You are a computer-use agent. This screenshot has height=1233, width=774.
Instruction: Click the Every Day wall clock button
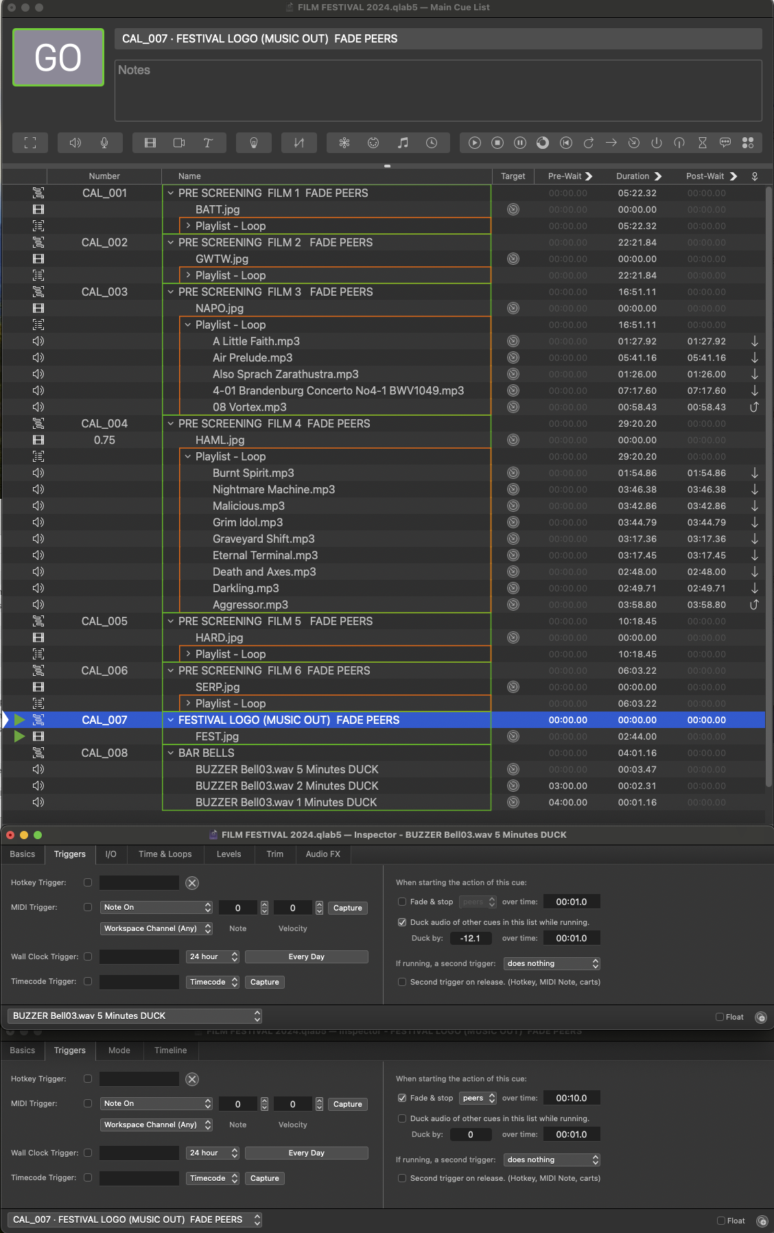[306, 956]
